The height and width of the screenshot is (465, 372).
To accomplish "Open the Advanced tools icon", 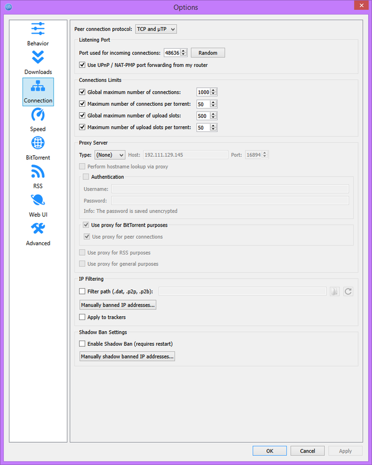I will coord(38,228).
